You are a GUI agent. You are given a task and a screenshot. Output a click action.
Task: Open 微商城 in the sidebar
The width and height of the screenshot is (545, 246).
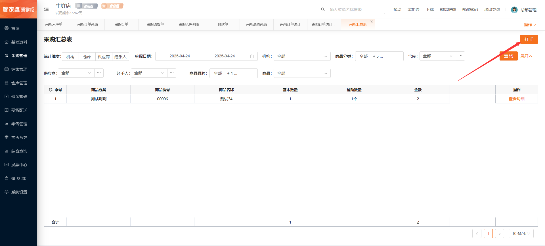coord(18,178)
